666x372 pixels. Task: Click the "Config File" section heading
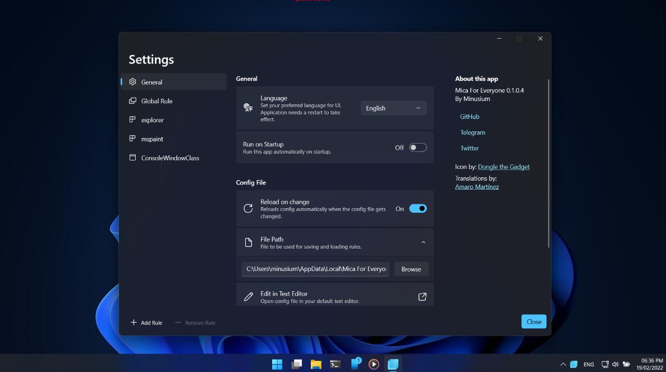coord(251,182)
